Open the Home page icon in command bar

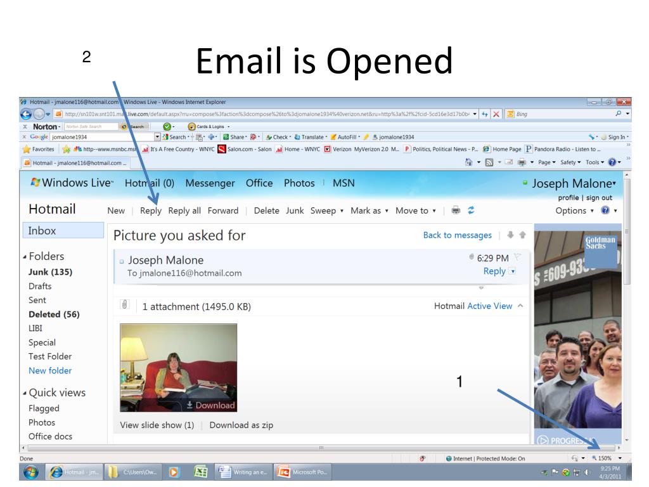tap(468, 162)
